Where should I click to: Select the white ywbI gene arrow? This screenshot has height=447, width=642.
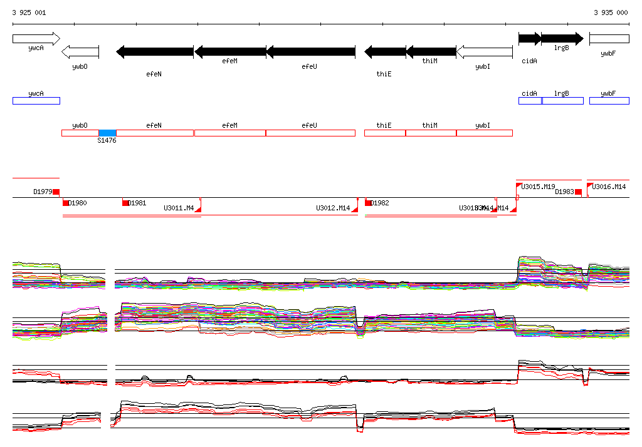tap(485, 52)
